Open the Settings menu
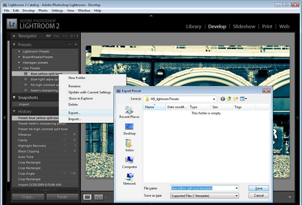Screen dimensions: 302x205 (x=57, y=11)
